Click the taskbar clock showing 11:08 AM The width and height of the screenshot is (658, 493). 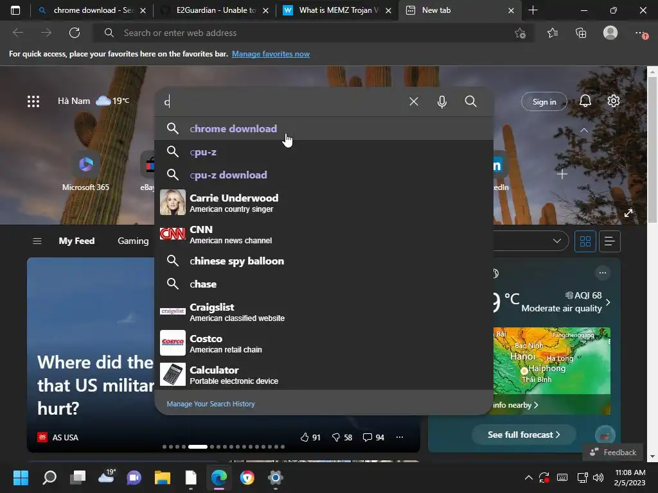630,478
